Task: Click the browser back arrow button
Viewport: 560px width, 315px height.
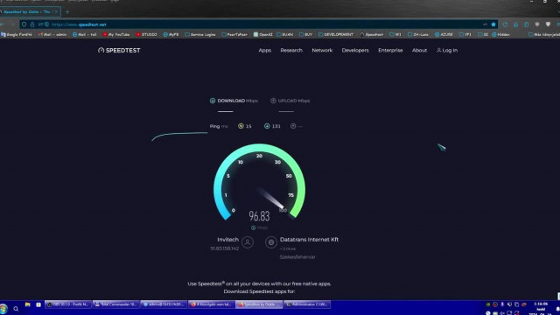Action: click(x=2, y=24)
